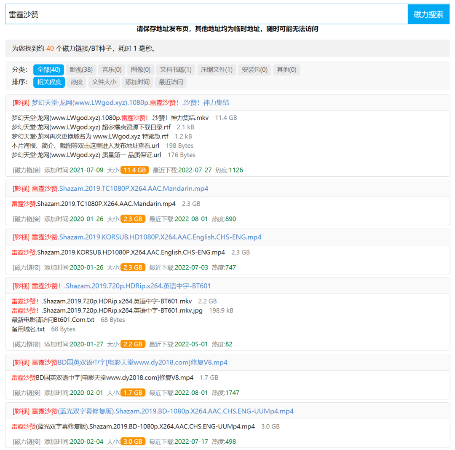Filter results by 音乐(0)
Screen dimensions: 455x450
click(112, 70)
